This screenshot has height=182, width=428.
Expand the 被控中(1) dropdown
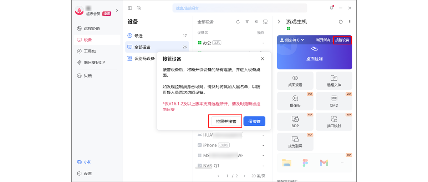point(292,40)
